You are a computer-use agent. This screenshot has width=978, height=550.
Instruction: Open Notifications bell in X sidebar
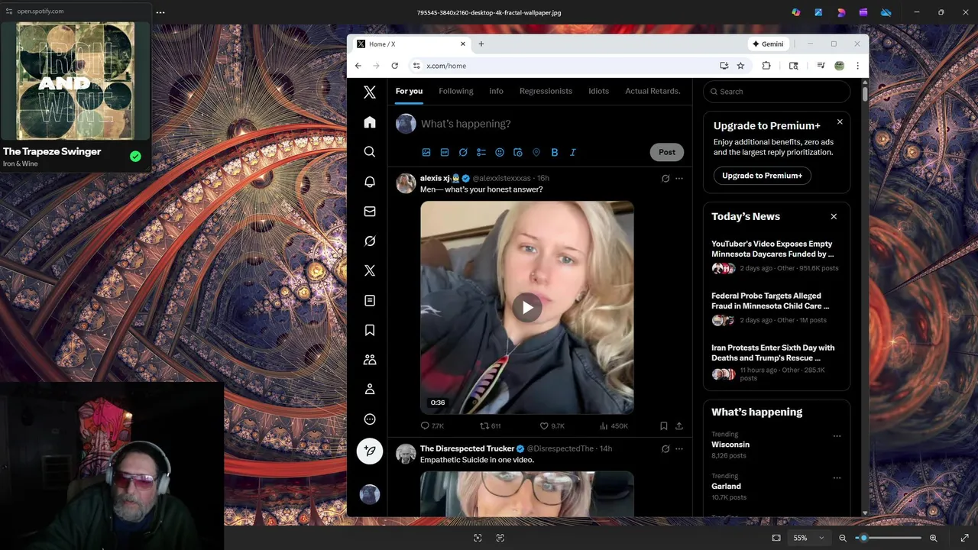click(x=370, y=182)
